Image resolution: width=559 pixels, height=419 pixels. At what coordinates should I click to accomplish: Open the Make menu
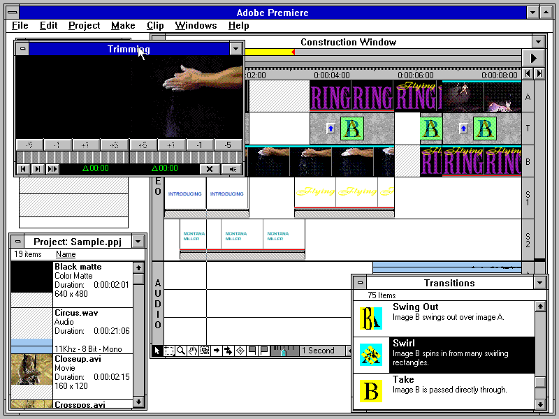coord(123,26)
